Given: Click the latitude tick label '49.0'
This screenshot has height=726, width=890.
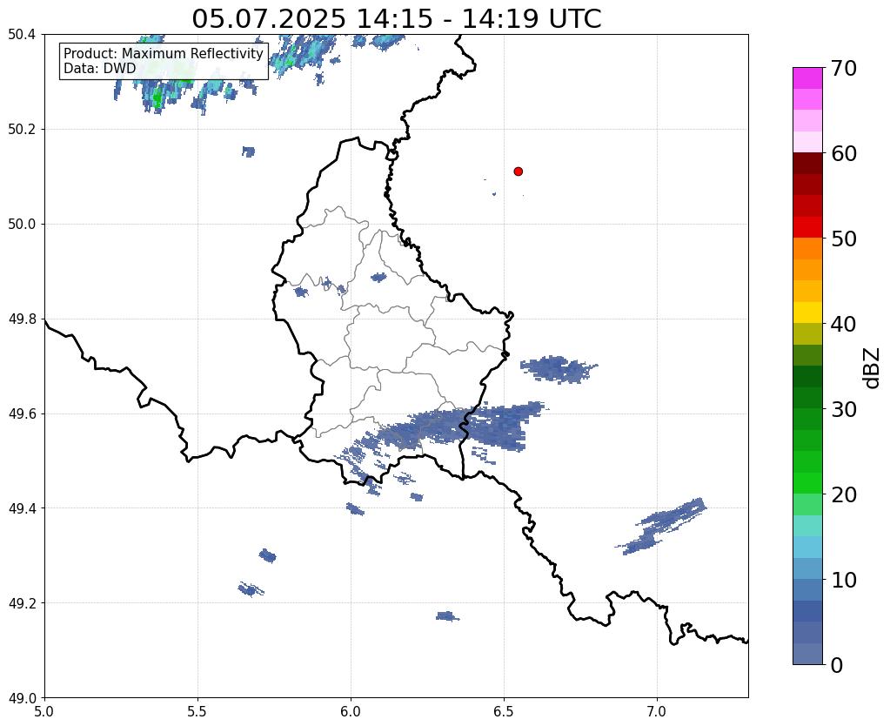Looking at the screenshot, I should (22, 698).
